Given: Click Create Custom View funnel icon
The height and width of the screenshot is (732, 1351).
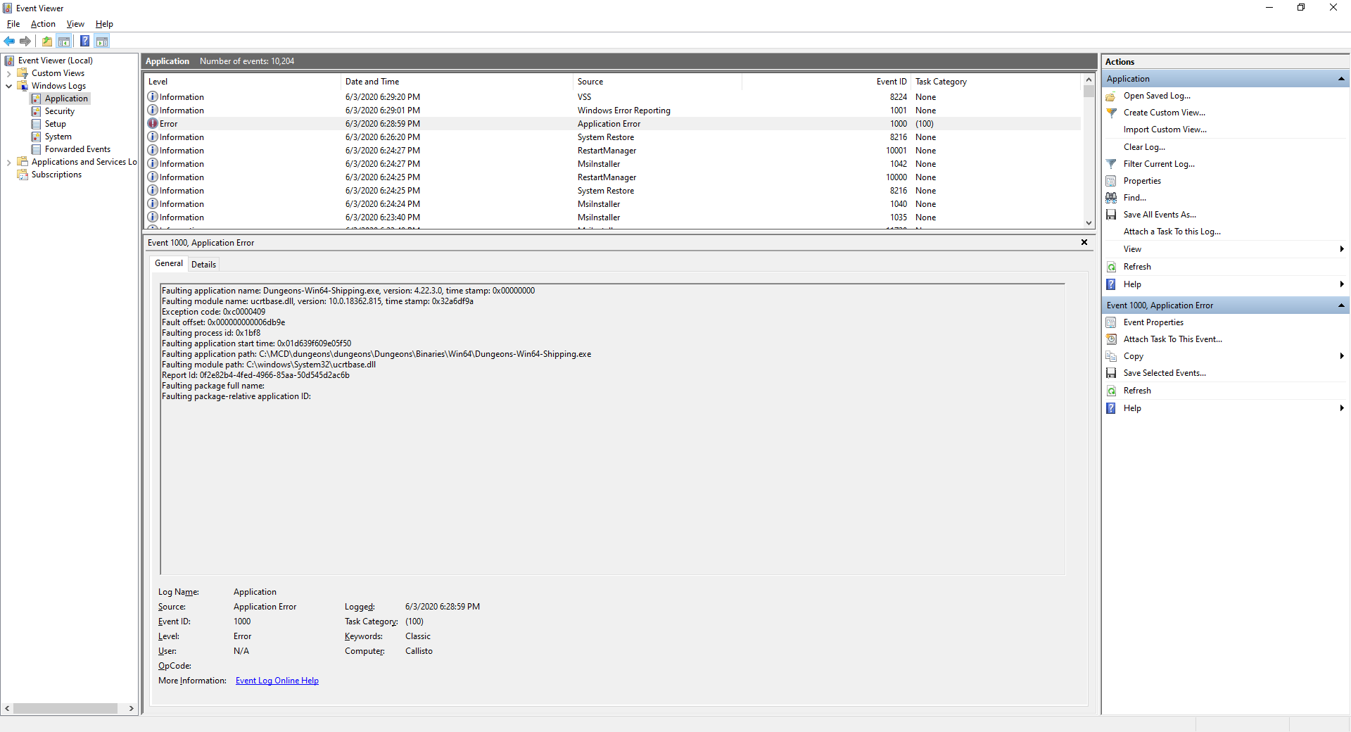Looking at the screenshot, I should [x=1111, y=113].
